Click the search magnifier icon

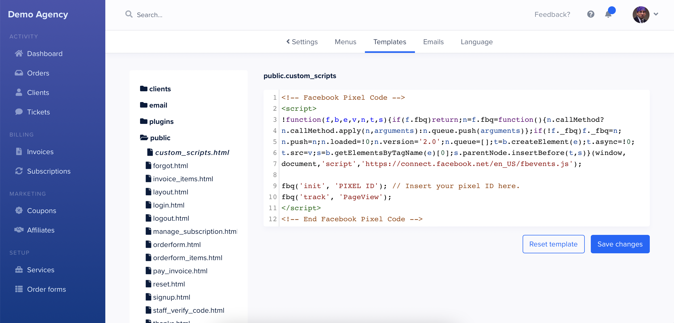pyautogui.click(x=129, y=14)
